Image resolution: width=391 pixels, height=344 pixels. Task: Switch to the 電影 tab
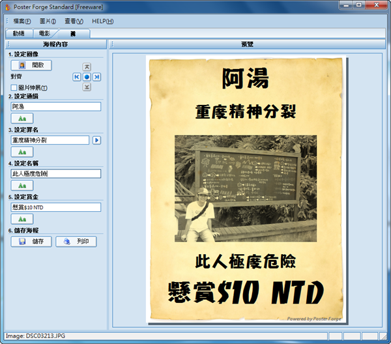point(44,33)
